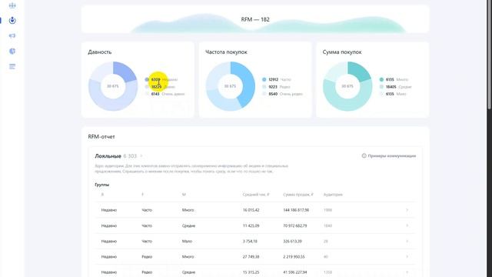Viewport: 492px width, 277px height.
Task: Click the average check value 15 315,25
Action: [x=251, y=272]
